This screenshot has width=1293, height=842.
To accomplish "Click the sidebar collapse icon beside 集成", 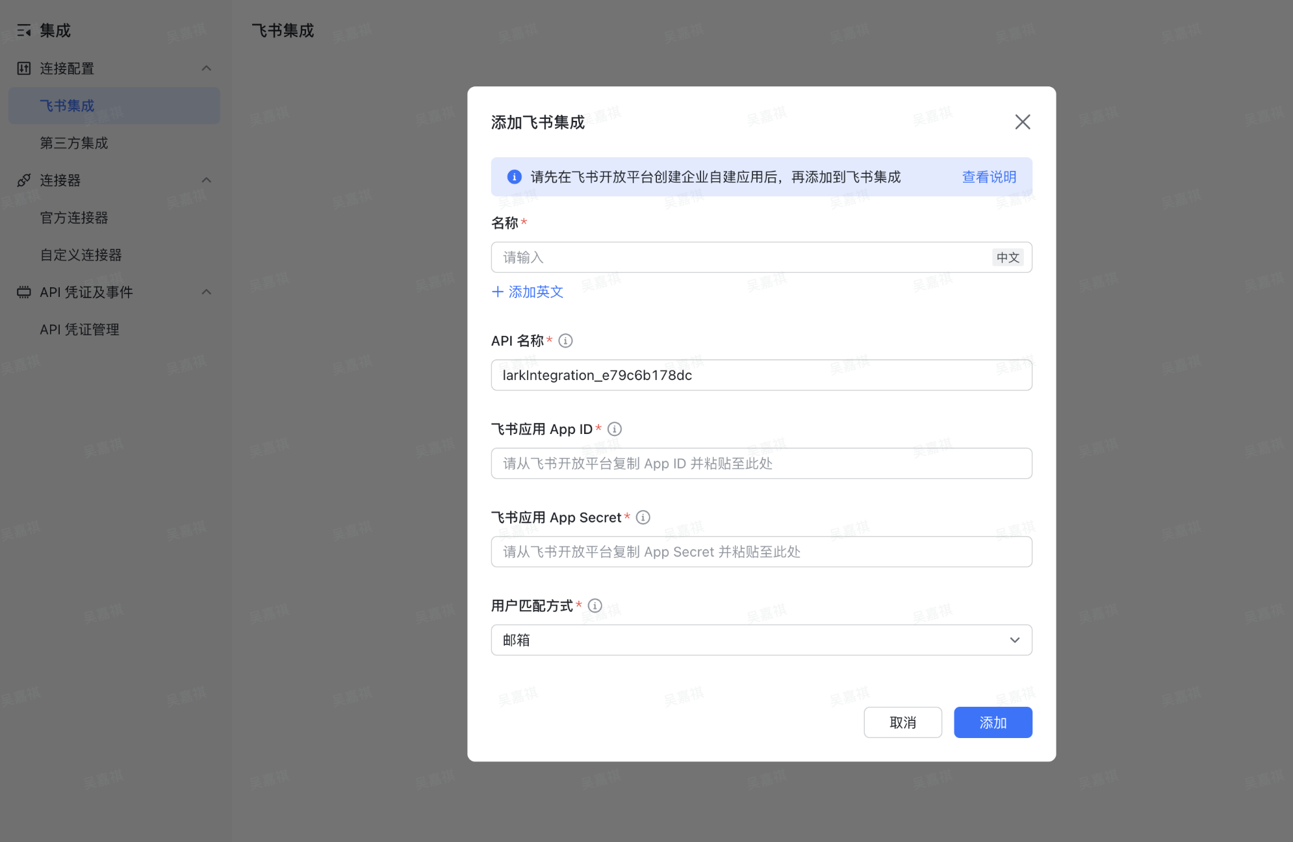I will 24,31.
